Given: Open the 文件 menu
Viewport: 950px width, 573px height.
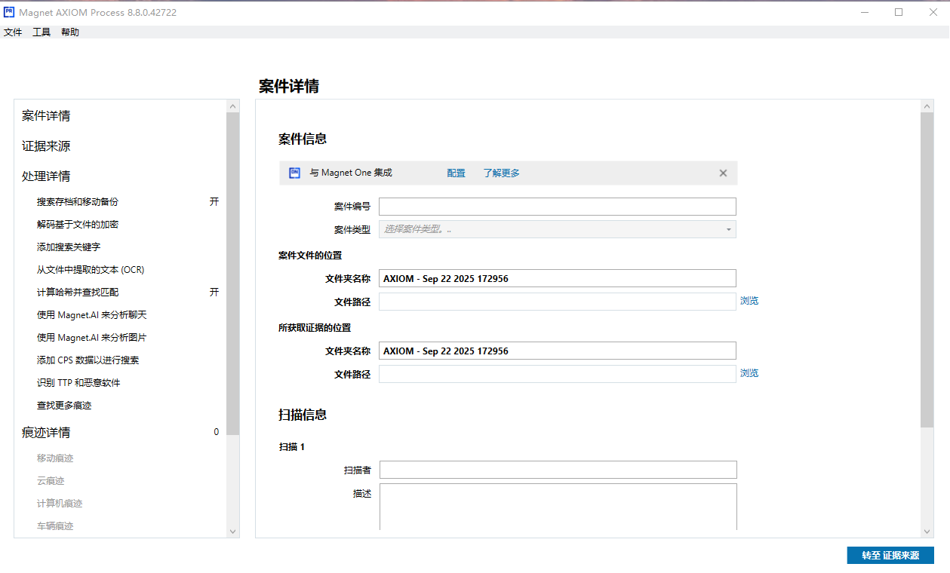Looking at the screenshot, I should coord(13,32).
